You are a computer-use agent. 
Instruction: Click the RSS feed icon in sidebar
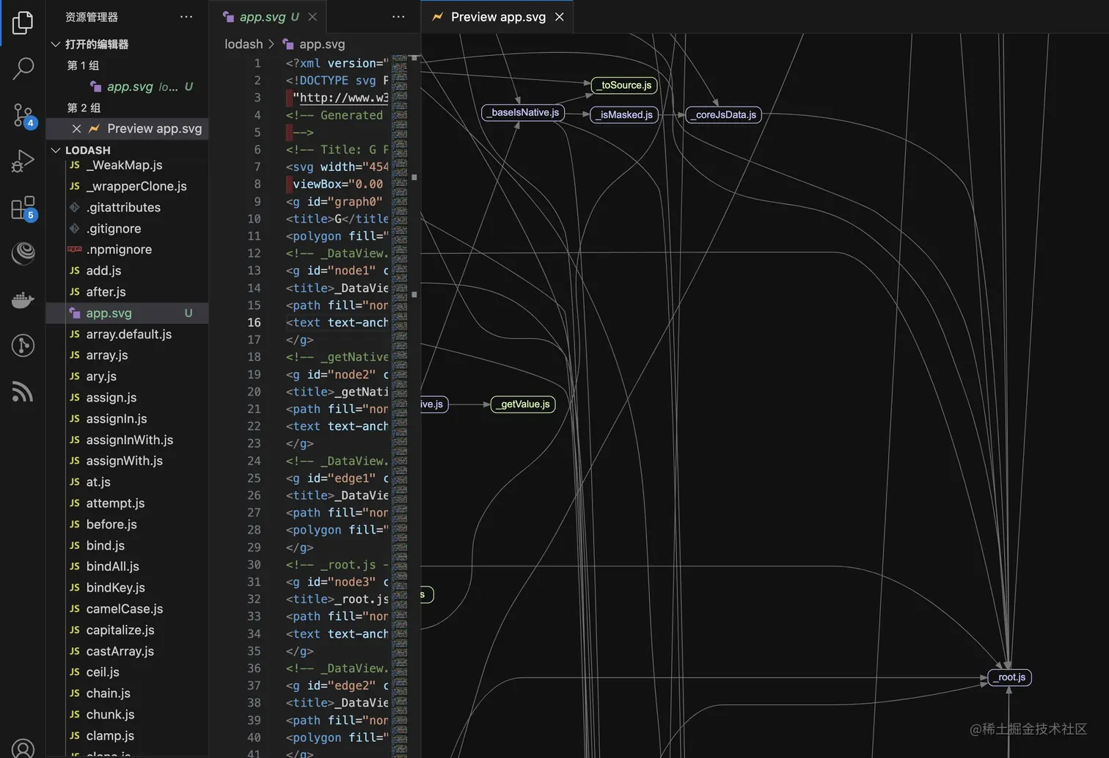click(x=23, y=392)
